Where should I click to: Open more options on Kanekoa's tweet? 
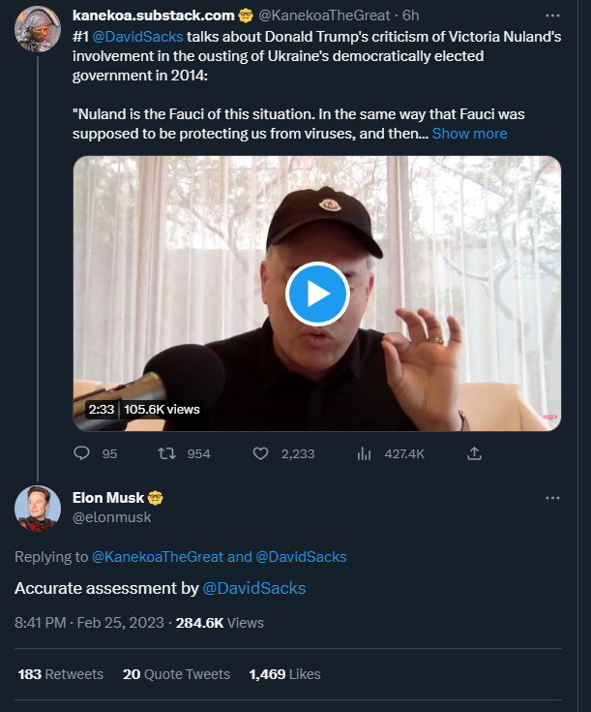click(552, 16)
